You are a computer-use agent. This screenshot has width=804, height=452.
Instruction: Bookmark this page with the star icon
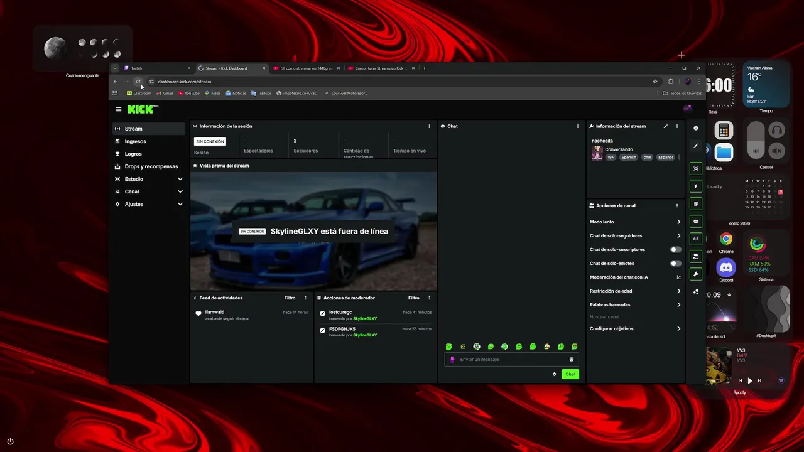[x=655, y=82]
